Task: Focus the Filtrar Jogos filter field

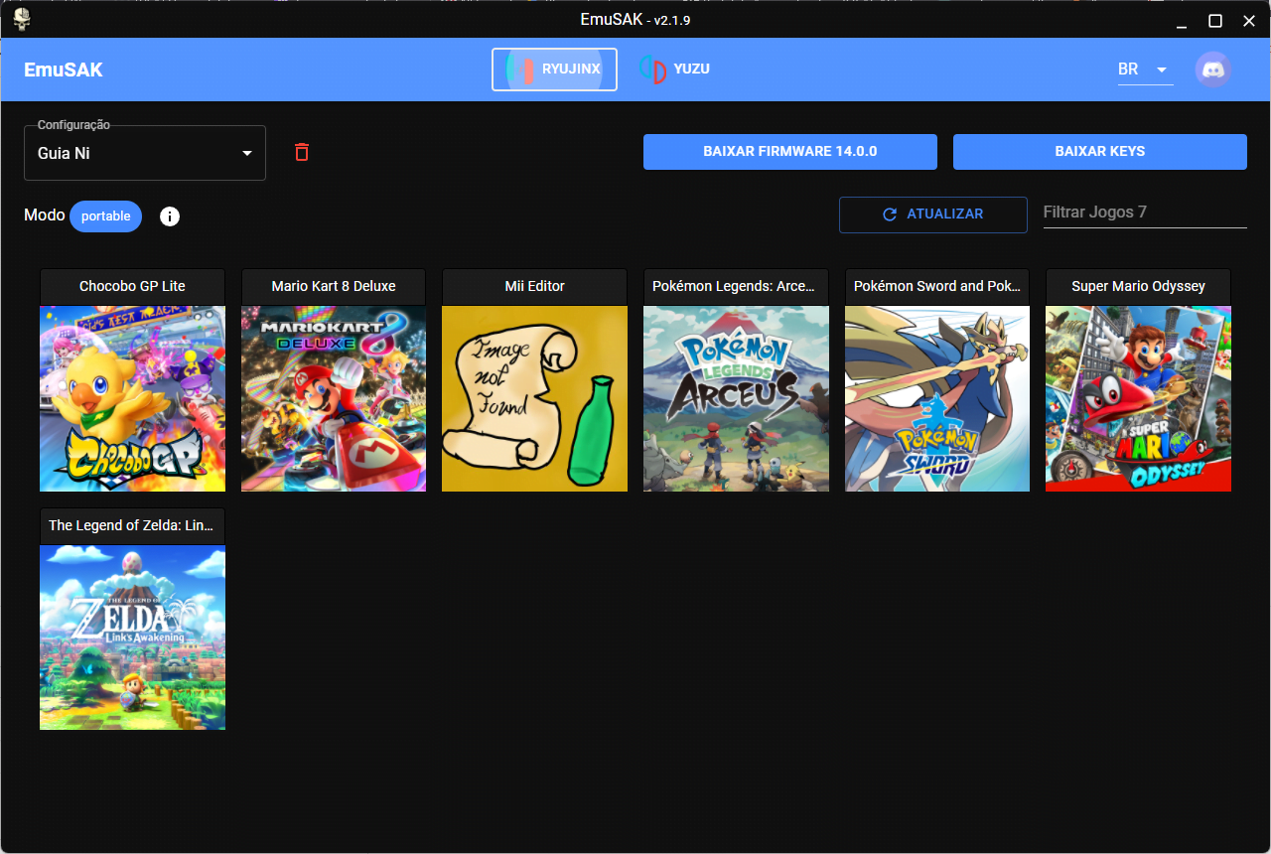Action: tap(1145, 213)
